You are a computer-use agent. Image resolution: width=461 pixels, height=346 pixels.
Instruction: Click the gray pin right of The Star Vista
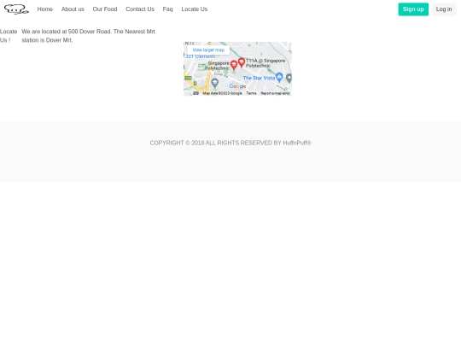coord(289,79)
